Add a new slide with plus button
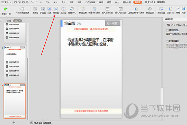 14,123
